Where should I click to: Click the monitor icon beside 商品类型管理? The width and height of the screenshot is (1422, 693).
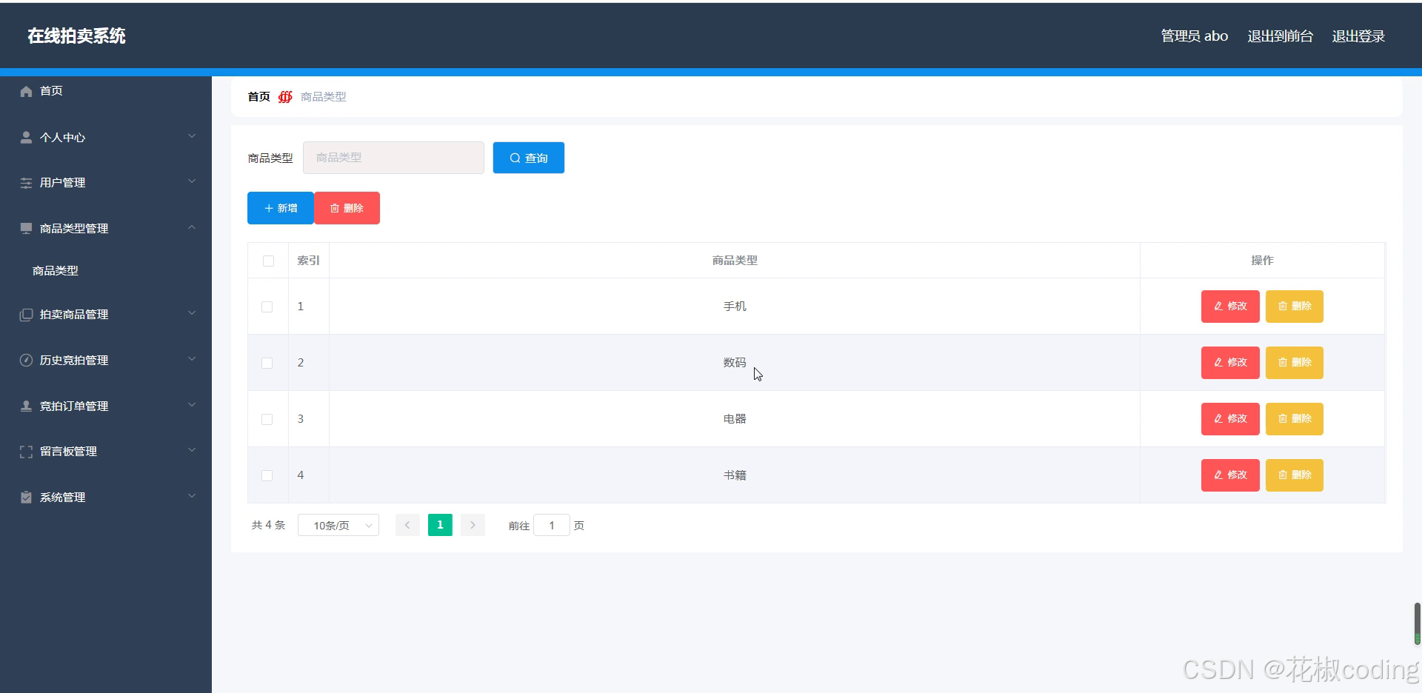[26, 228]
